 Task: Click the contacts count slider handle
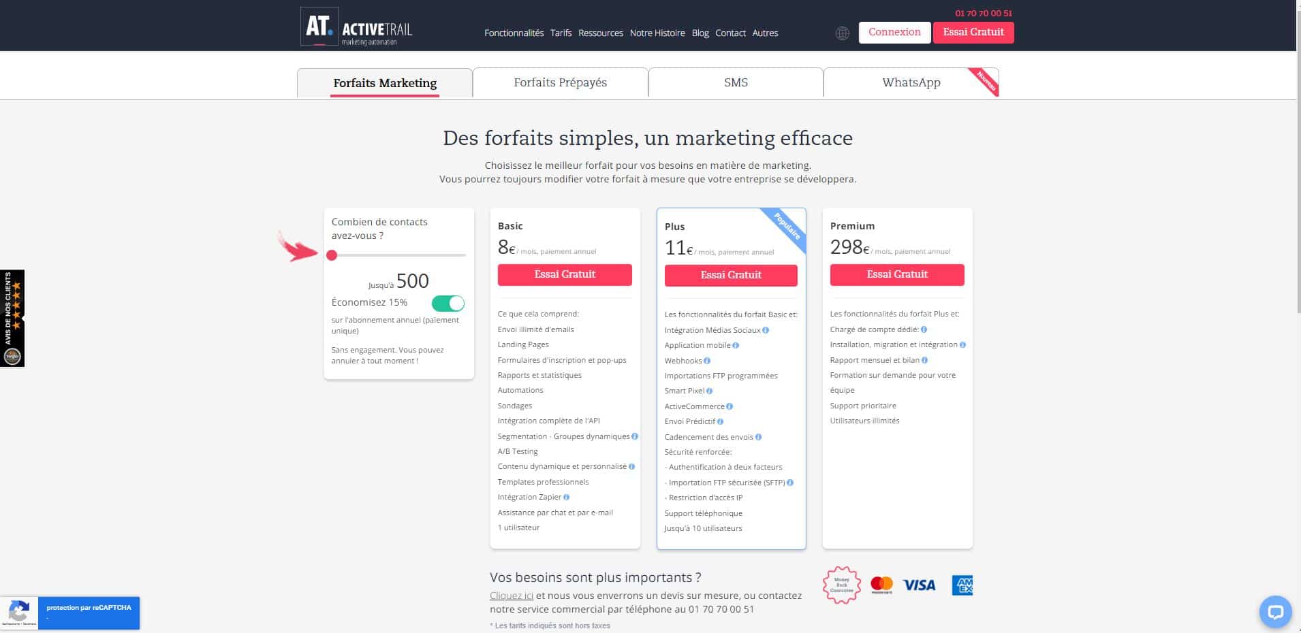pyautogui.click(x=332, y=255)
